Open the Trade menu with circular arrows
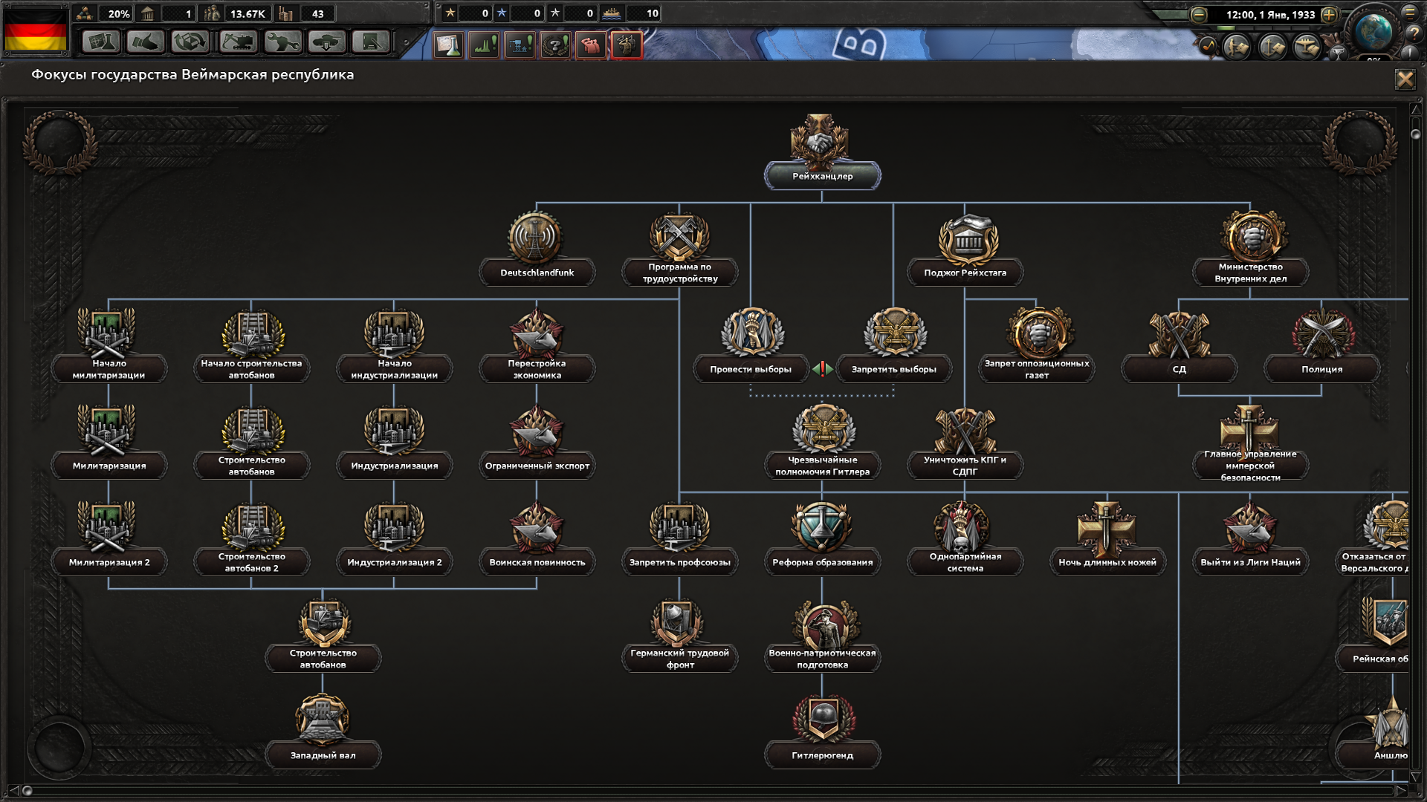 click(191, 42)
